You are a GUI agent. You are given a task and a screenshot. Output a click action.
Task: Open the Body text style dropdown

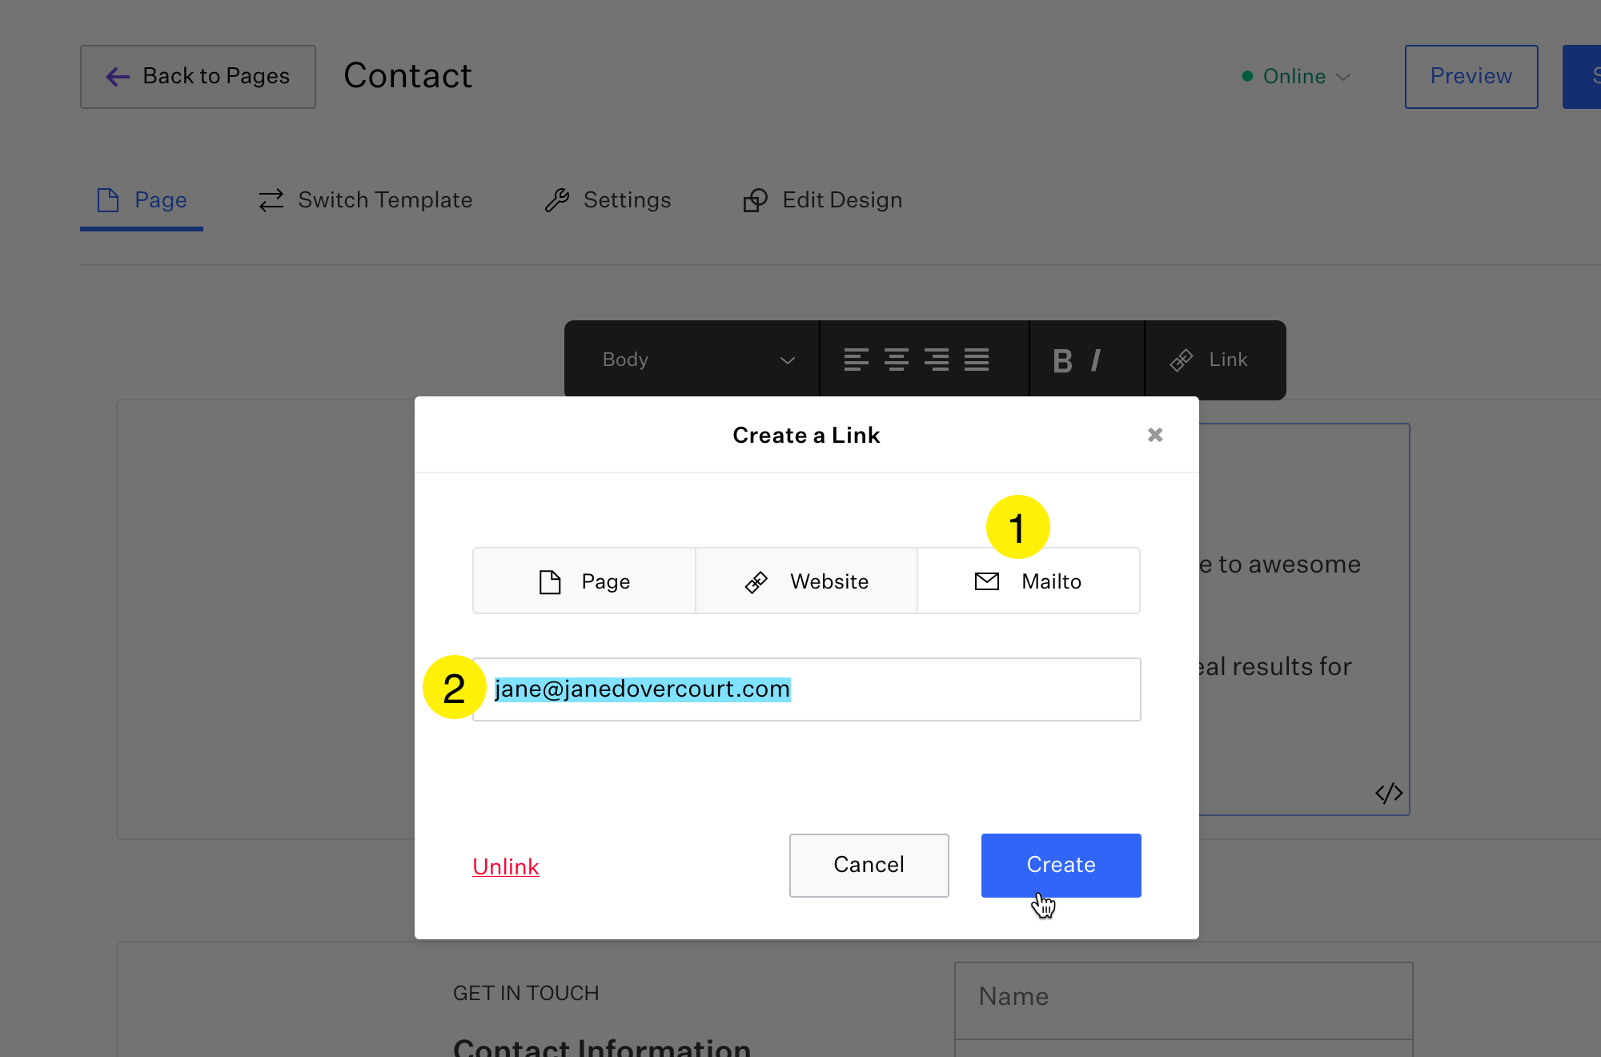(694, 360)
